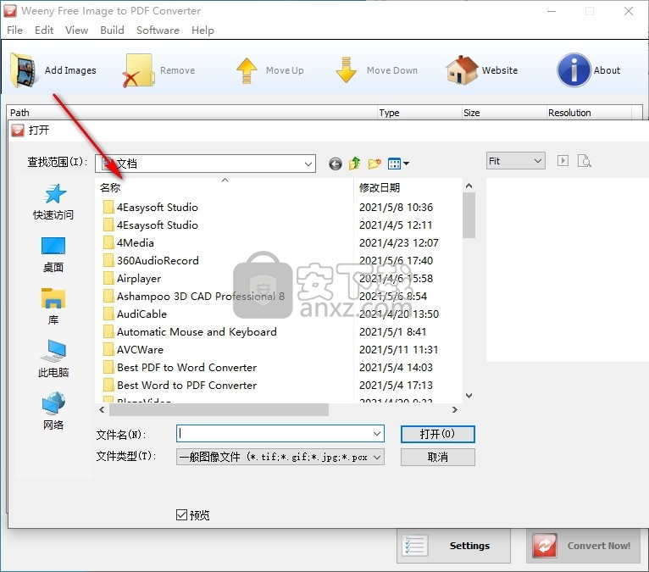This screenshot has width=649, height=572.
Task: Open the About info icon
Action: tap(574, 70)
